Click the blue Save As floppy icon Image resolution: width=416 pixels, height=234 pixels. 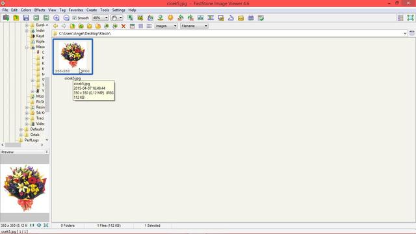[26, 18]
